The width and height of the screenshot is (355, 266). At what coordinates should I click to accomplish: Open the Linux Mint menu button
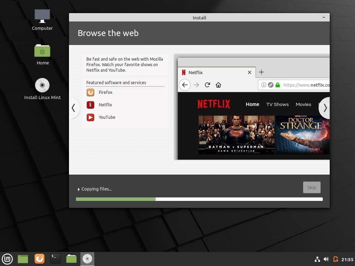click(x=7, y=259)
